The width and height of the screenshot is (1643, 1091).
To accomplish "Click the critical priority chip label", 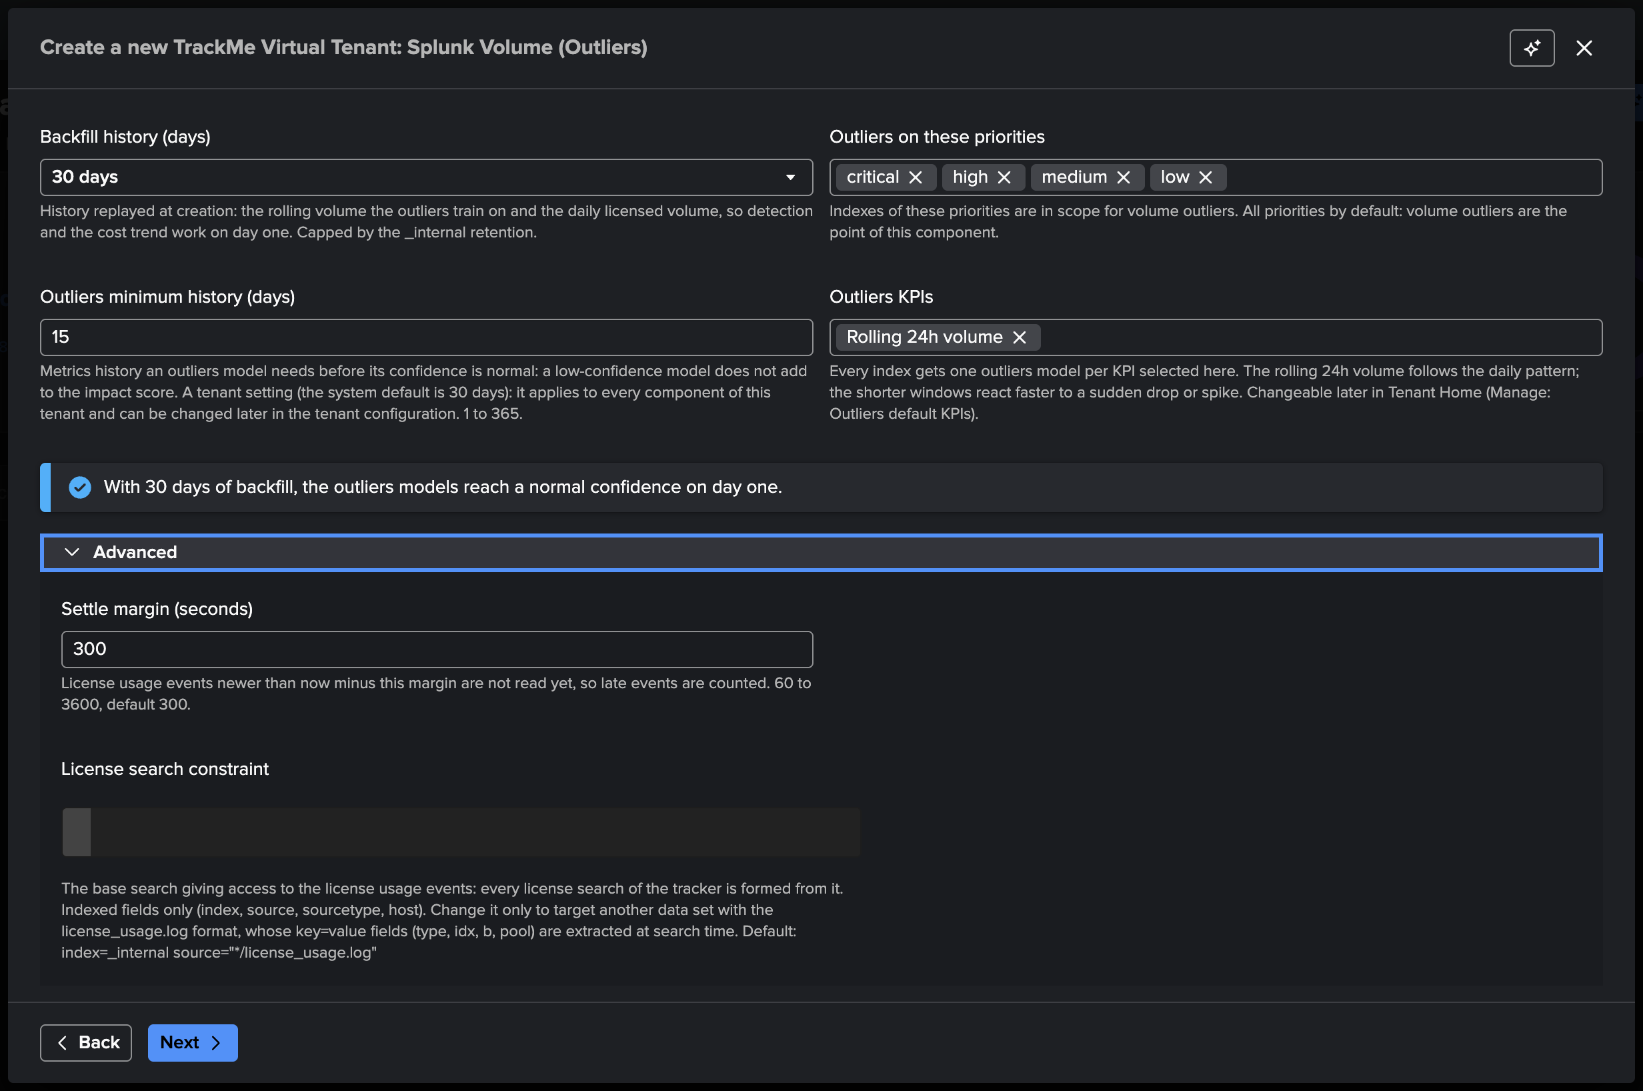I will [x=872, y=177].
